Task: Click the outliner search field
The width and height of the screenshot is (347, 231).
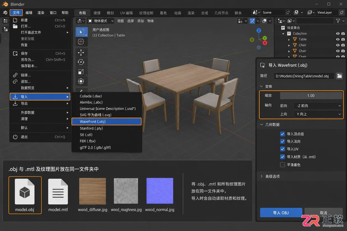Action: [315, 21]
